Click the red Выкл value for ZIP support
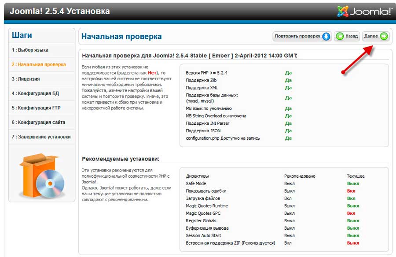This screenshot has width=396, height=257. (353, 243)
